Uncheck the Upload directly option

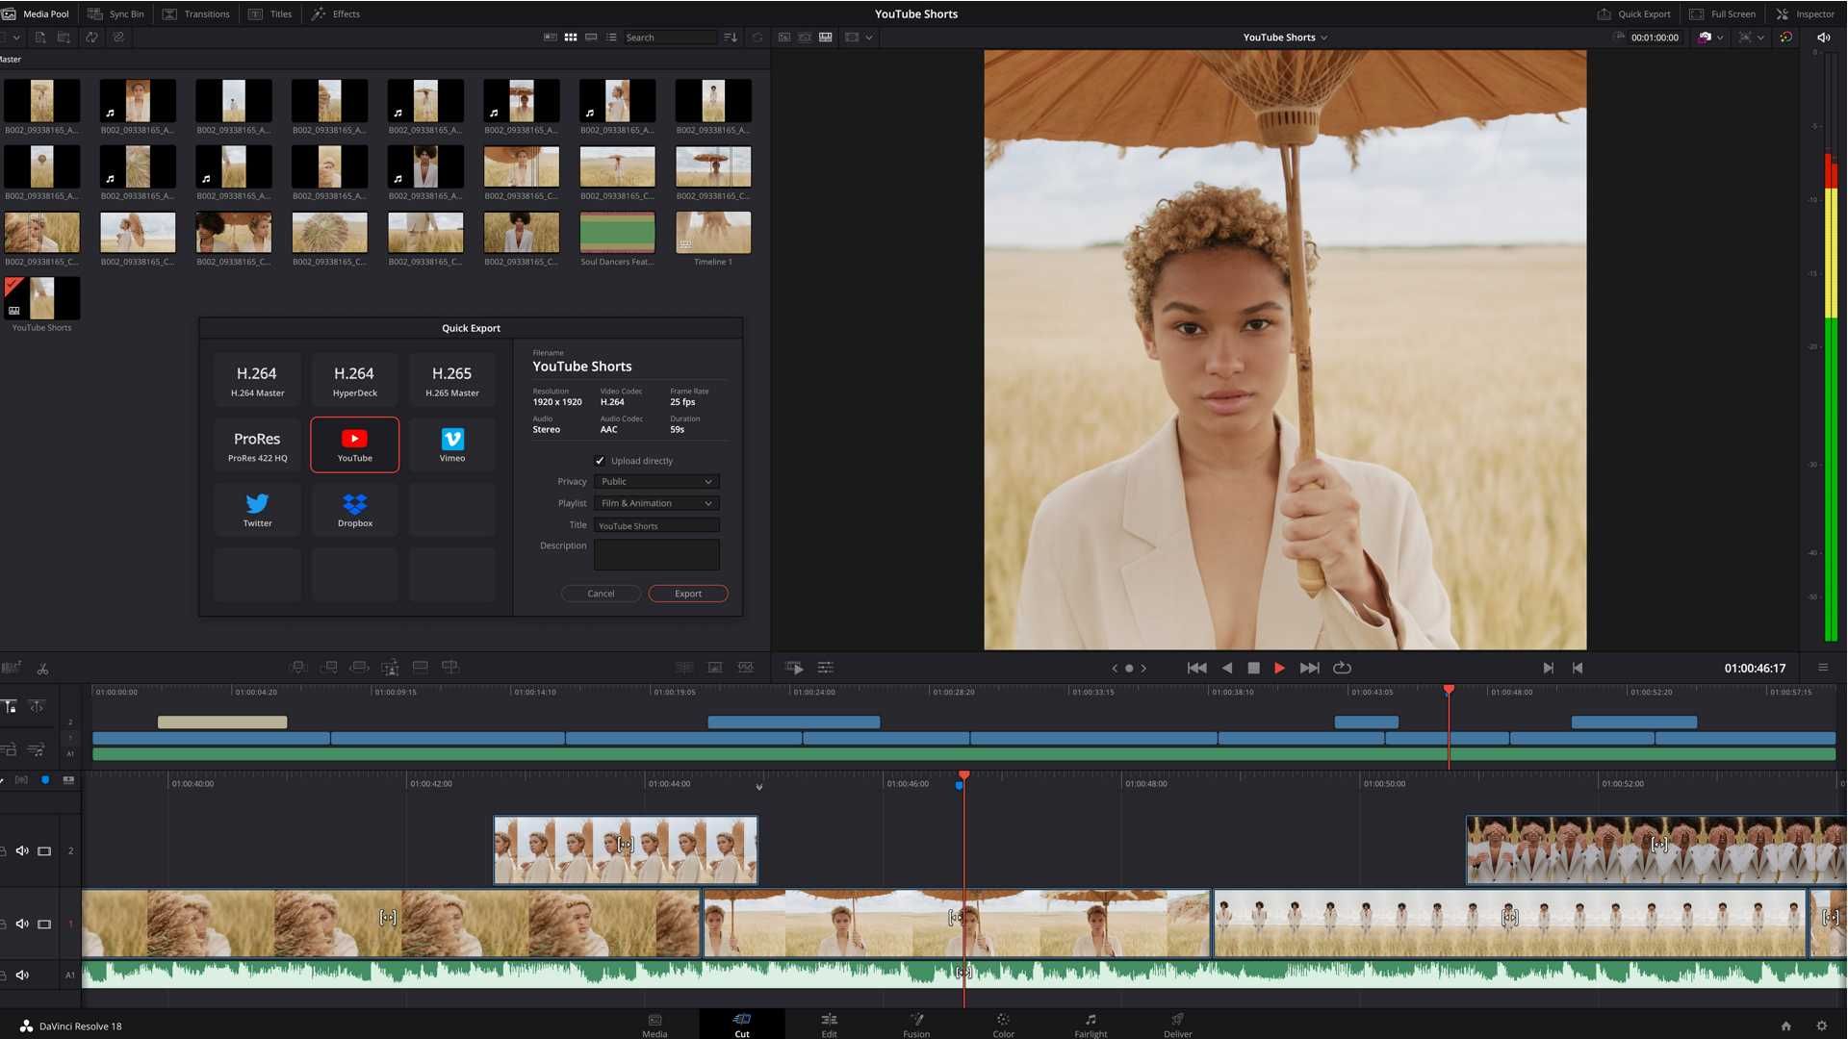pyautogui.click(x=600, y=461)
